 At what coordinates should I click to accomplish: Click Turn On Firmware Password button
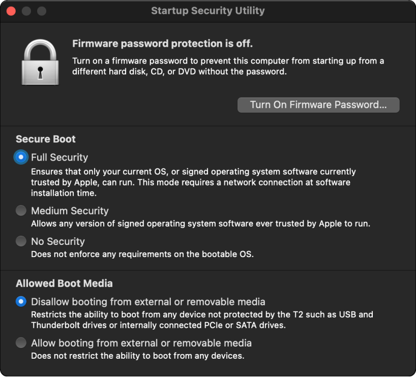pos(318,105)
